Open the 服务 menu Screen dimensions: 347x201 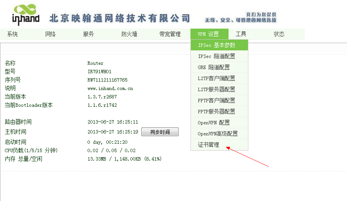point(89,34)
